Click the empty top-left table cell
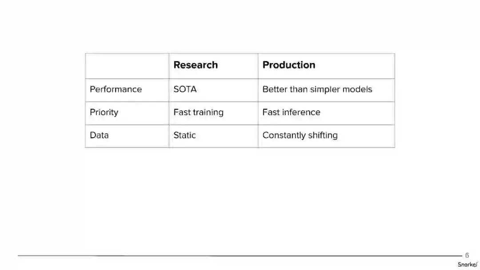 tap(127, 66)
